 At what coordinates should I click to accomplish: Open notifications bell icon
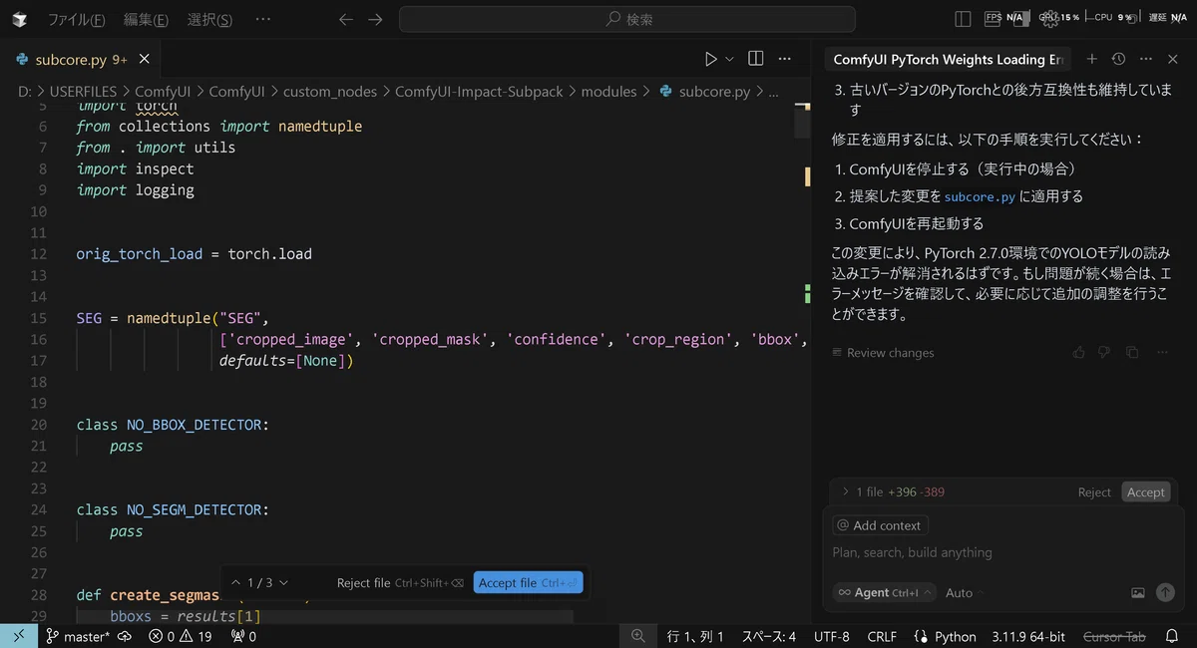pyautogui.click(x=1172, y=636)
